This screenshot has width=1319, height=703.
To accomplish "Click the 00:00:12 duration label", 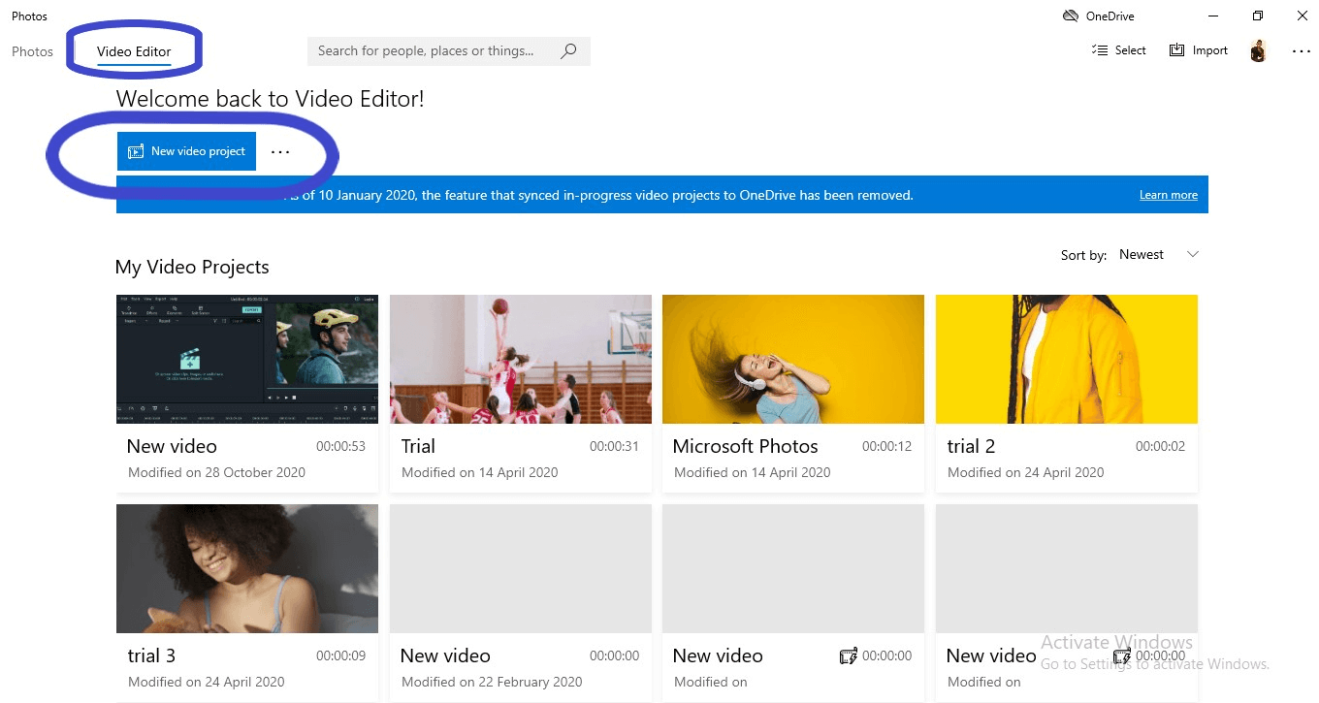I will coord(886,446).
